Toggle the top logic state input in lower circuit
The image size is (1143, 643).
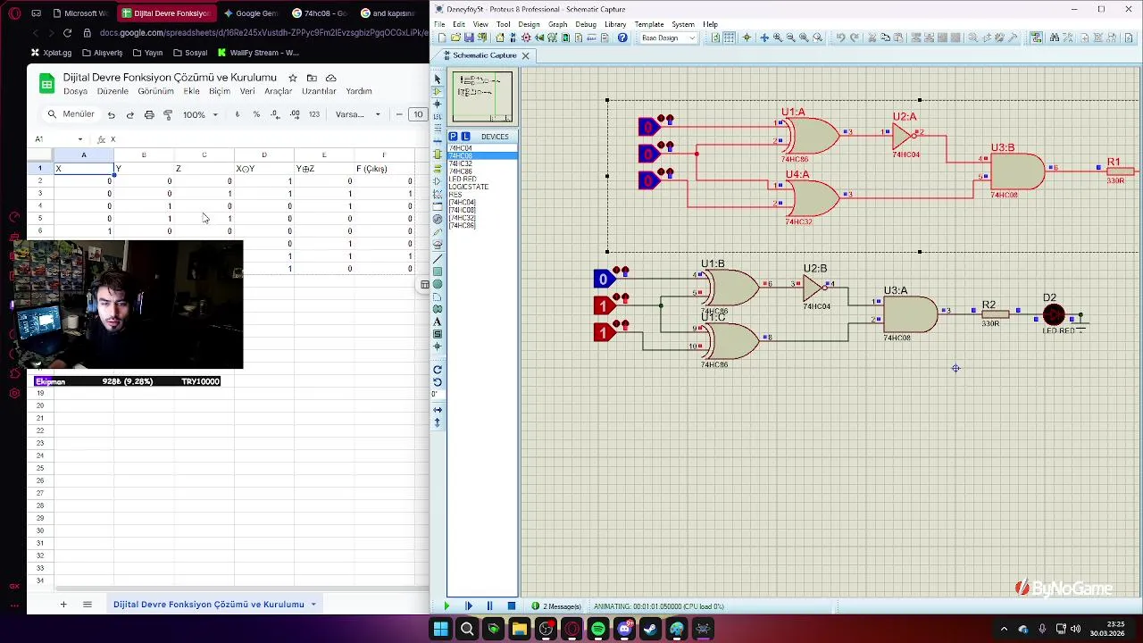603,279
